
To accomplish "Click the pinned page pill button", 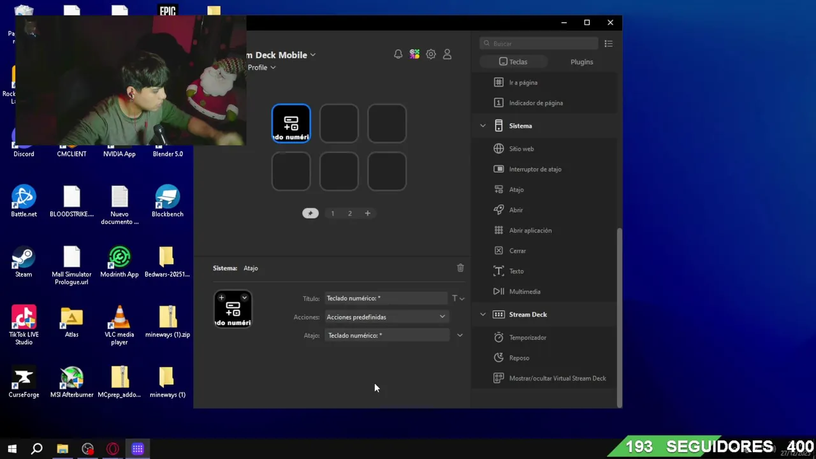I will point(310,213).
